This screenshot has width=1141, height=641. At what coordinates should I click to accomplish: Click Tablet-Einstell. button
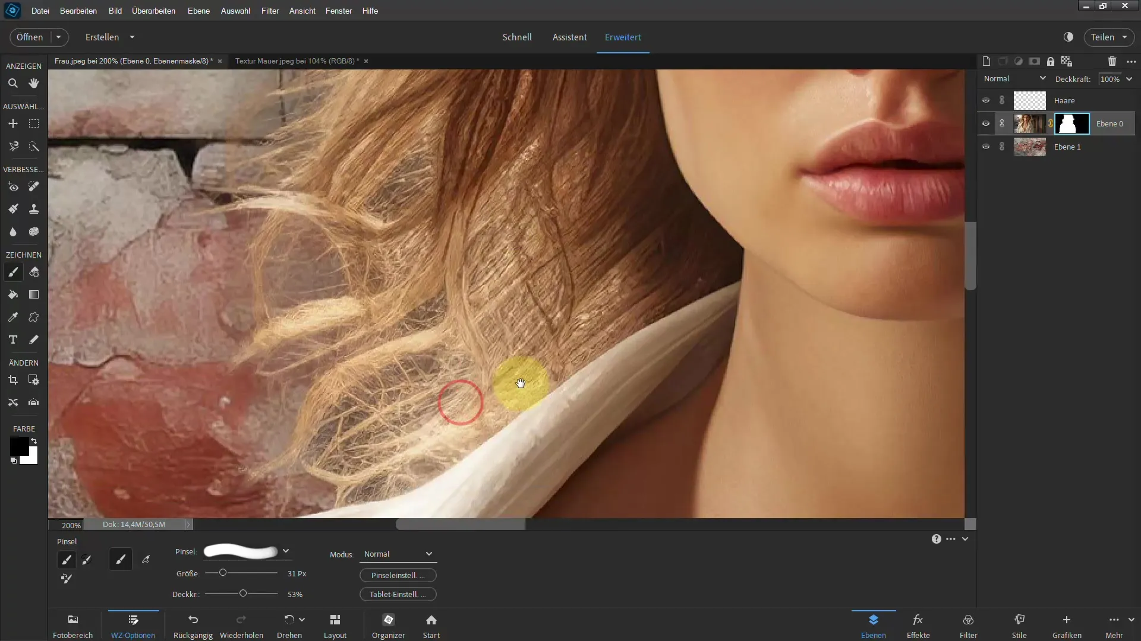pos(398,594)
